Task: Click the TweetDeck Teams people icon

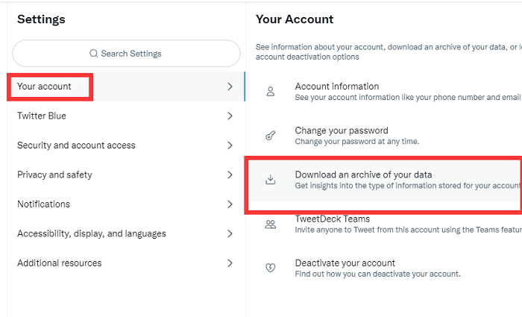Action: [x=271, y=224]
